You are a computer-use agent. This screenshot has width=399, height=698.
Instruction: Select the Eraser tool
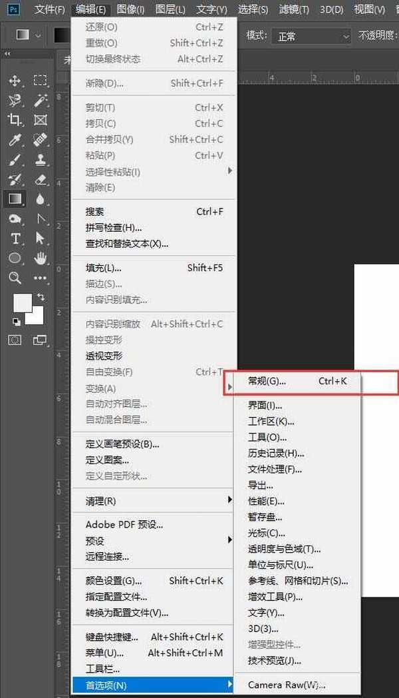tap(41, 179)
